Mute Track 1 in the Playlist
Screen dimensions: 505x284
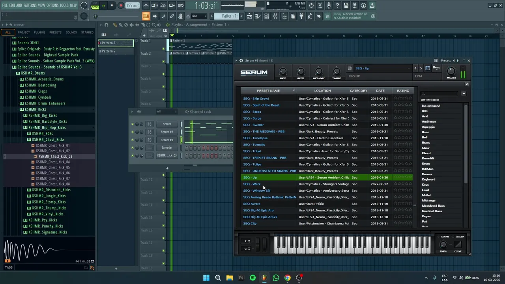[x=163, y=49]
